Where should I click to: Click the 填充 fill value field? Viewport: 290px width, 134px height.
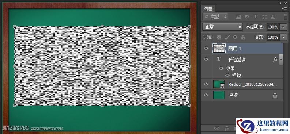(273, 37)
